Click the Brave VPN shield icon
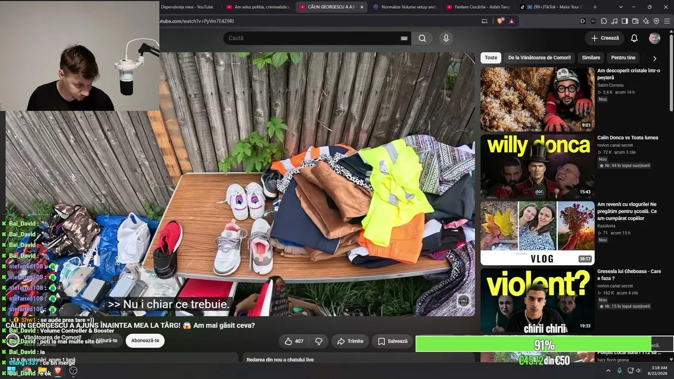The image size is (674, 379). pyautogui.click(x=657, y=21)
